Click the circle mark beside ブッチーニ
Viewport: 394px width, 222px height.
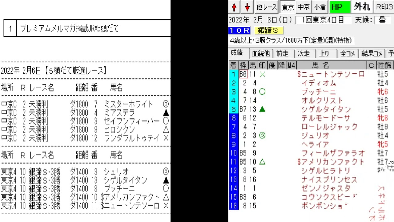pyautogui.click(x=262, y=92)
